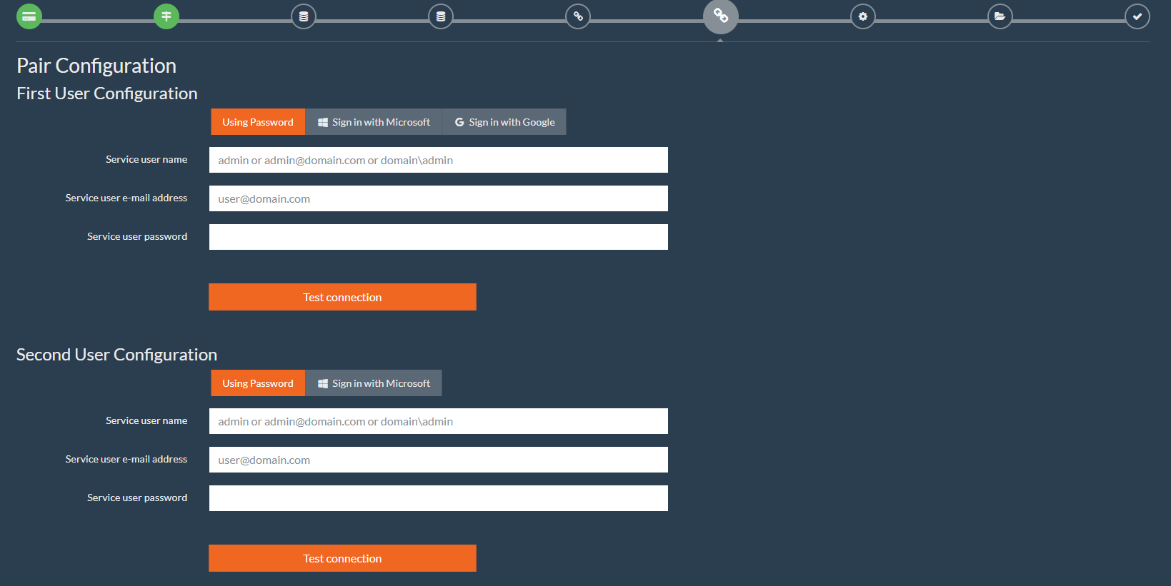
Task: Test connection for the second user
Action: click(x=342, y=558)
